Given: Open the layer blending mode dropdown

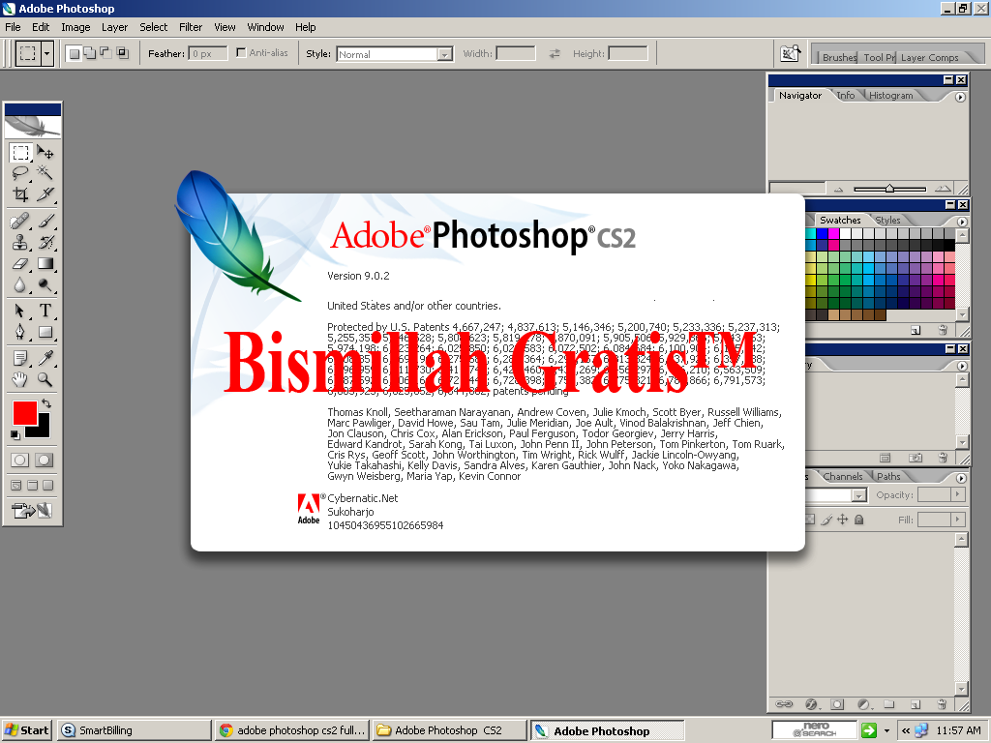Looking at the screenshot, I should 858,496.
